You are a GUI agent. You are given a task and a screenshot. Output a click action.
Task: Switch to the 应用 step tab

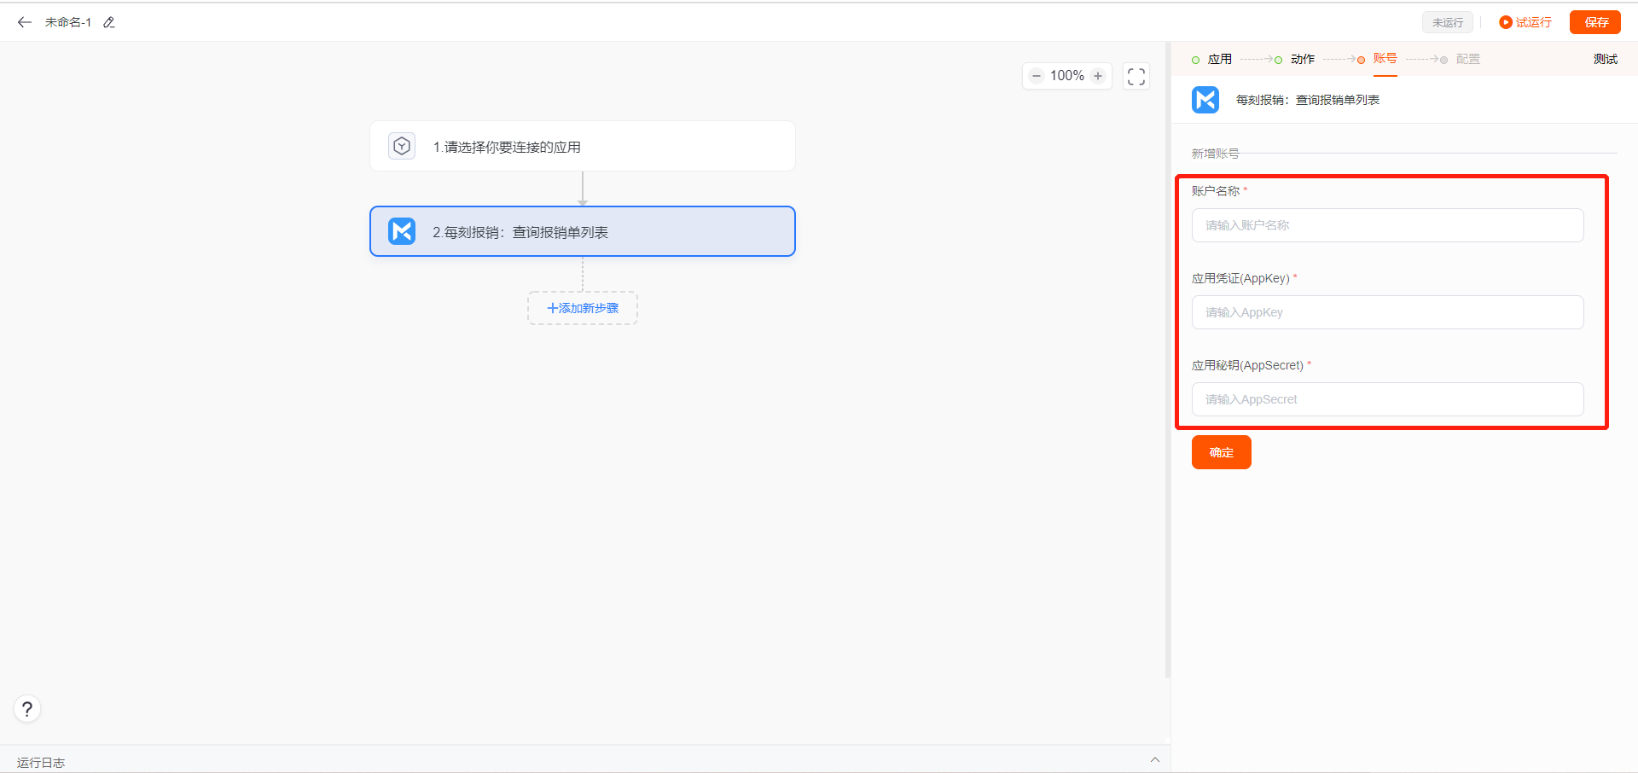[x=1219, y=59]
